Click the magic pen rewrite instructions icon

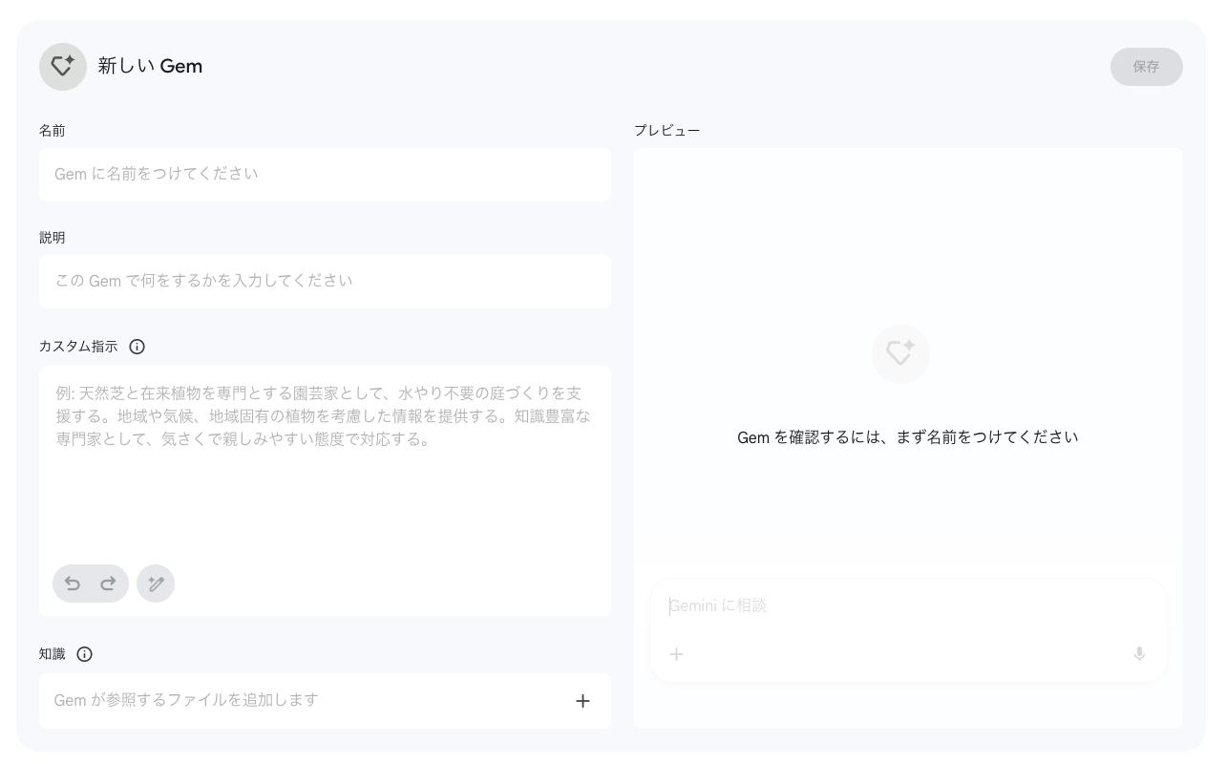(156, 584)
